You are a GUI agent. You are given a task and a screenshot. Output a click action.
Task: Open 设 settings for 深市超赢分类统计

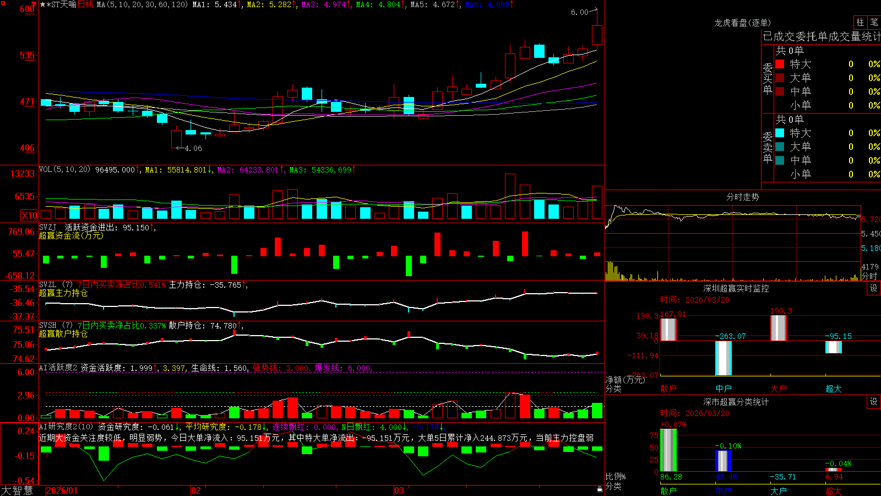[x=874, y=402]
